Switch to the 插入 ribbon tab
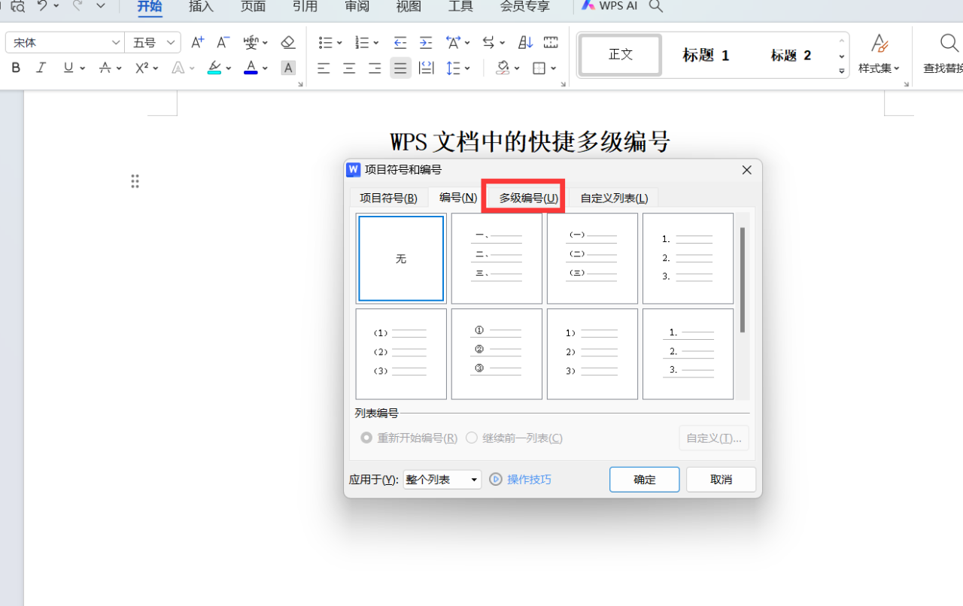 click(201, 7)
